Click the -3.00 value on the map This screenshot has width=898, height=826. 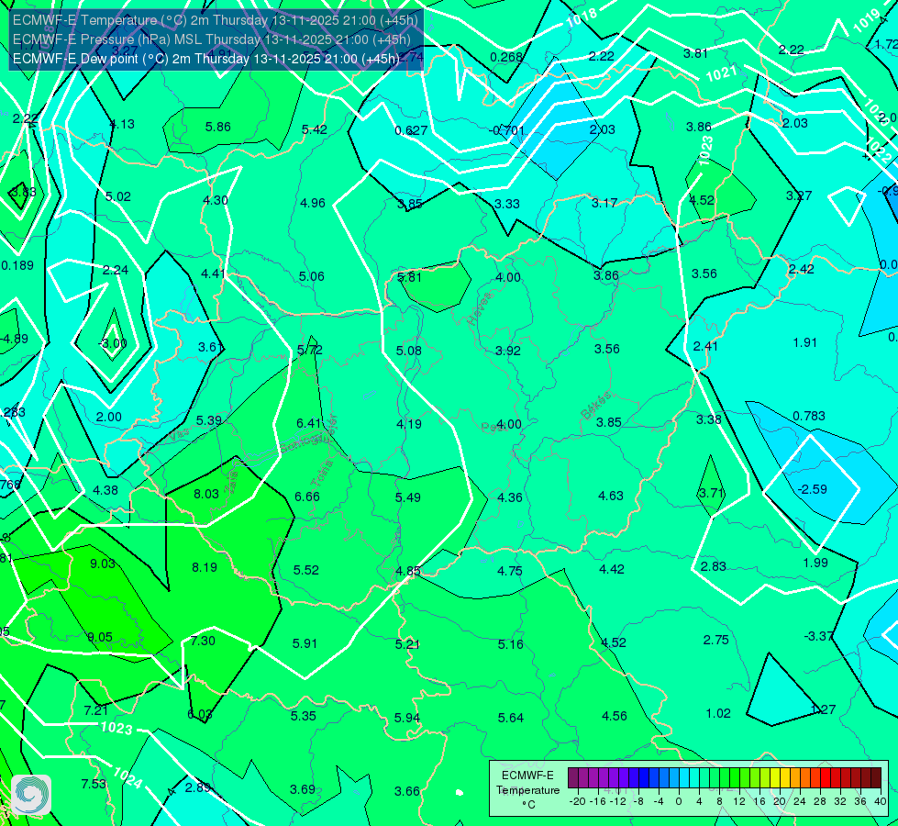[113, 343]
